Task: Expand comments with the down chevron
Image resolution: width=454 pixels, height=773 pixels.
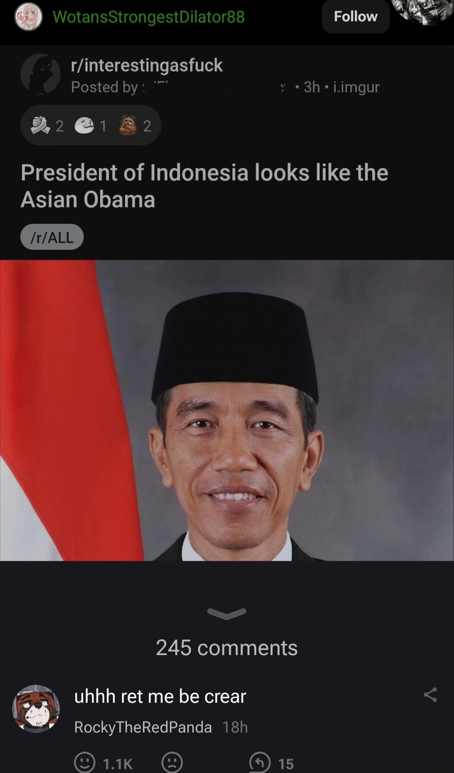Action: [x=227, y=614]
